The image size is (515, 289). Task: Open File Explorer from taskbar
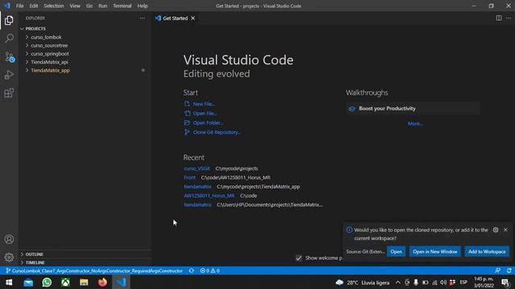(84, 282)
